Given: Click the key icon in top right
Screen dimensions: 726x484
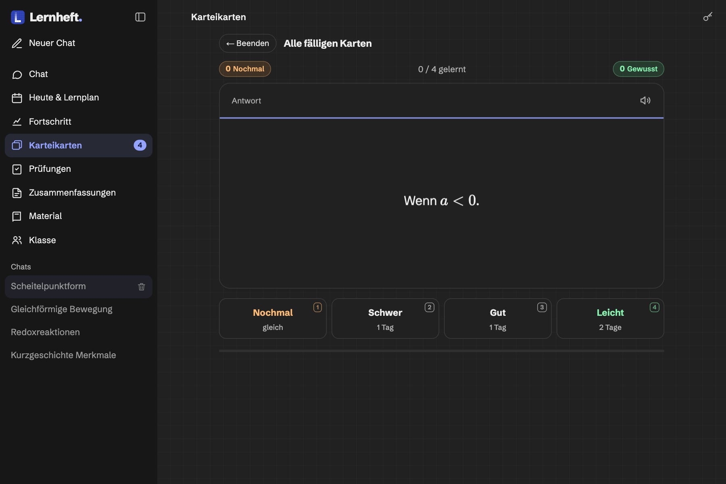Looking at the screenshot, I should (x=708, y=17).
